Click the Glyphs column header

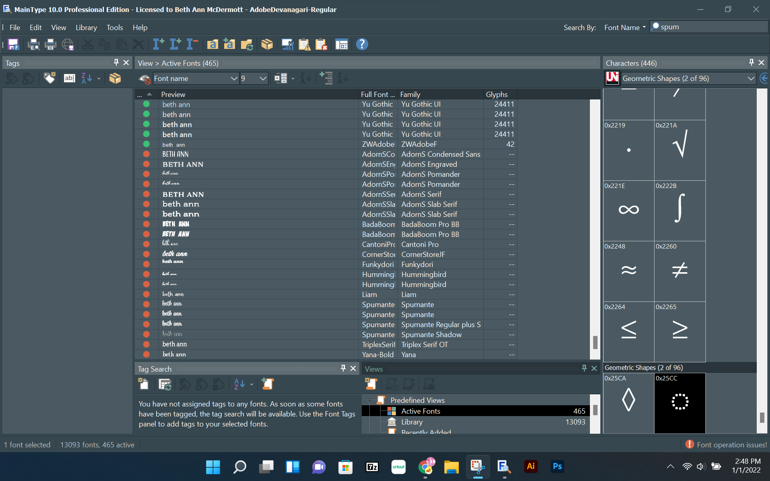click(500, 94)
